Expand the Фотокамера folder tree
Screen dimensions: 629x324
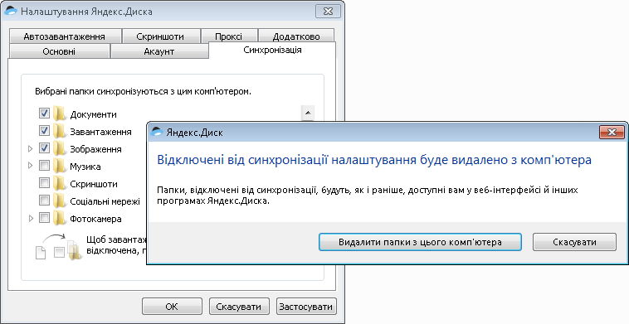pos(31,219)
